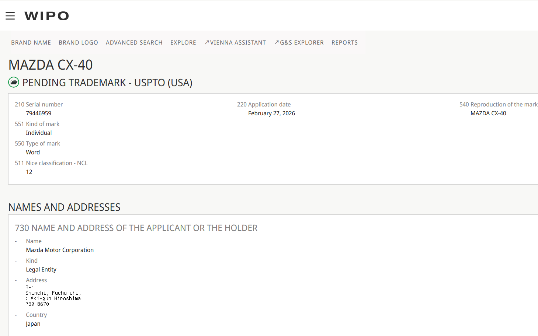Switch to the Brand Logo tab
538x336 pixels.
[x=78, y=43]
